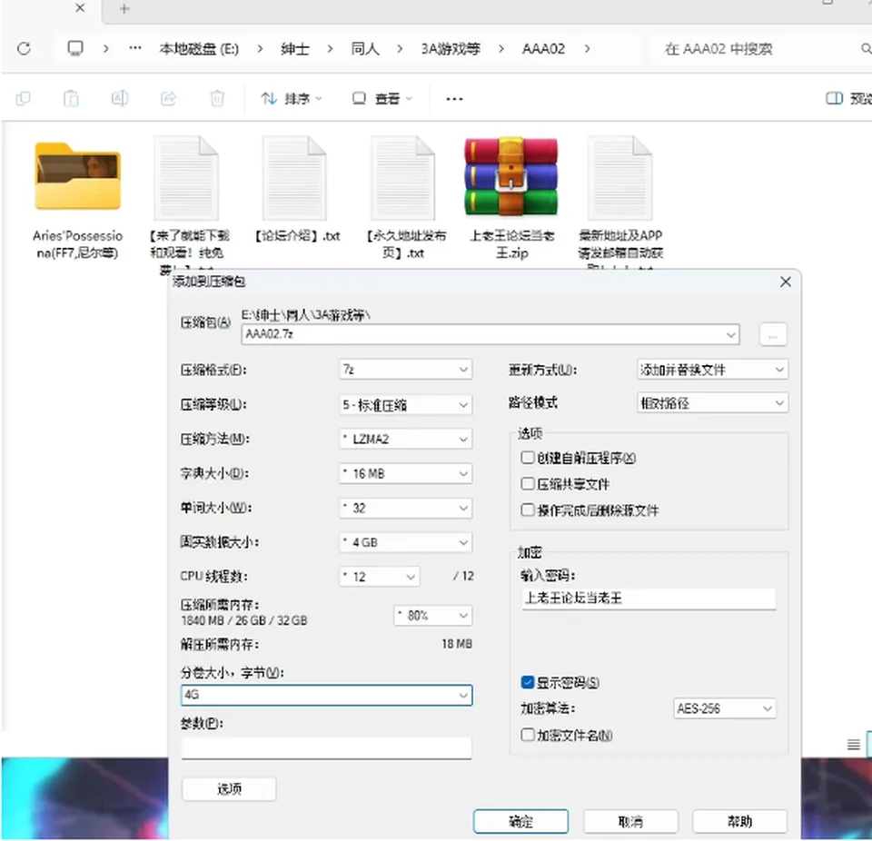The image size is (872, 841).
Task: Click the 参数 parameters input field
Action: tap(326, 748)
